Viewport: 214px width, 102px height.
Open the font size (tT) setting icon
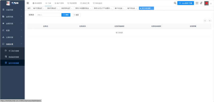click(201, 3)
